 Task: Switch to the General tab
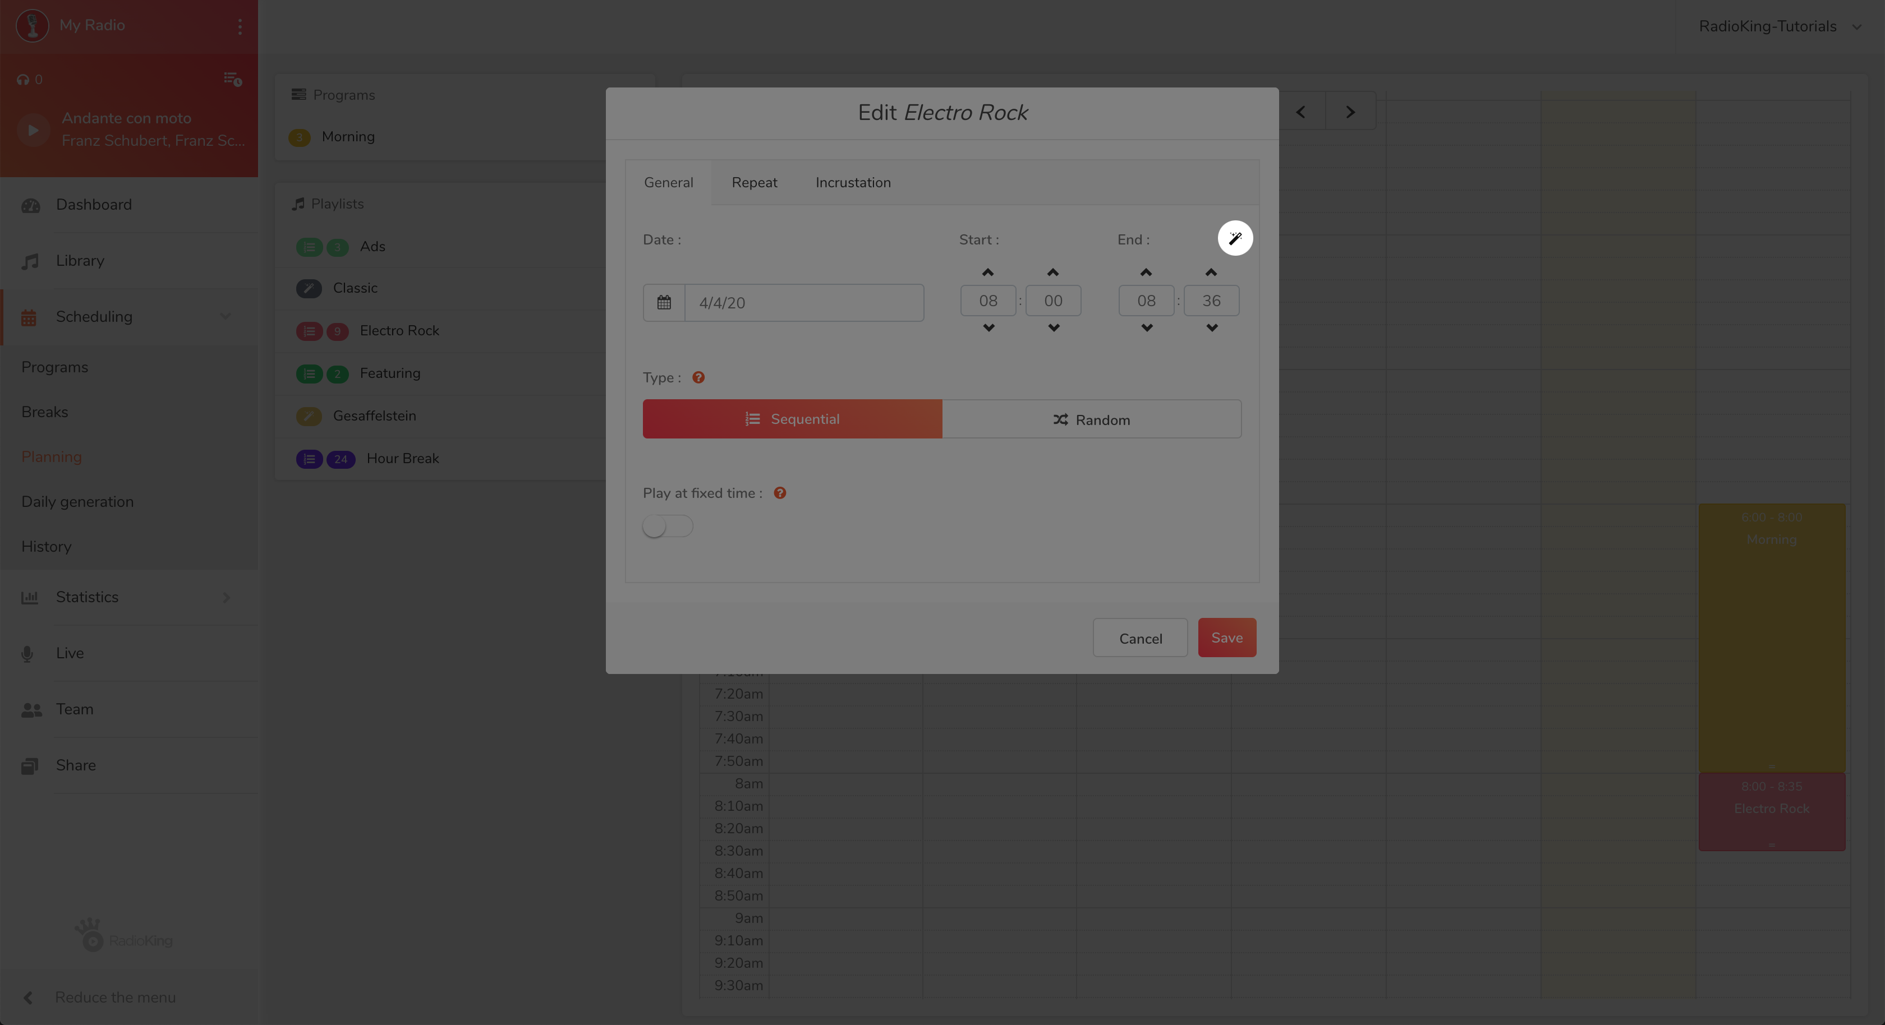[x=668, y=182]
